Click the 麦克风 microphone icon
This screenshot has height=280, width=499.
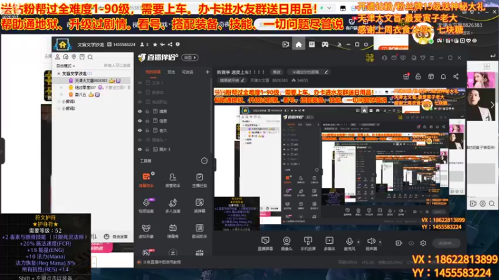349,241
